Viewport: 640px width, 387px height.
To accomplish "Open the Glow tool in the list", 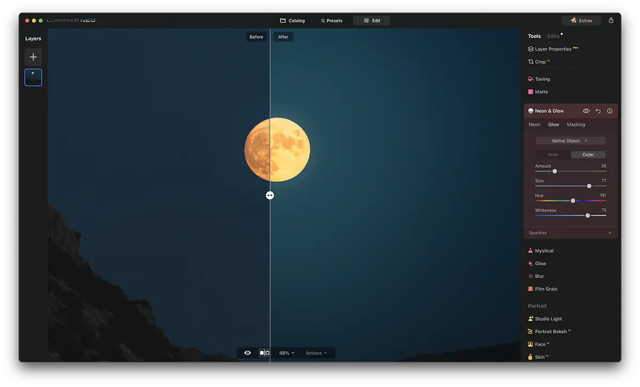I will [537, 264].
